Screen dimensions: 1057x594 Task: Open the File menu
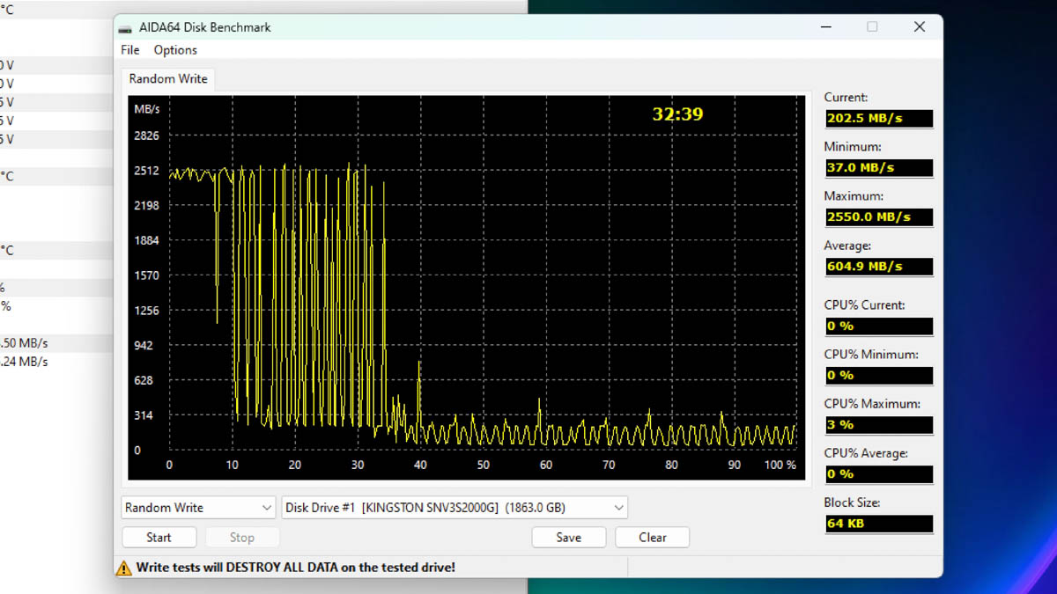tap(130, 50)
